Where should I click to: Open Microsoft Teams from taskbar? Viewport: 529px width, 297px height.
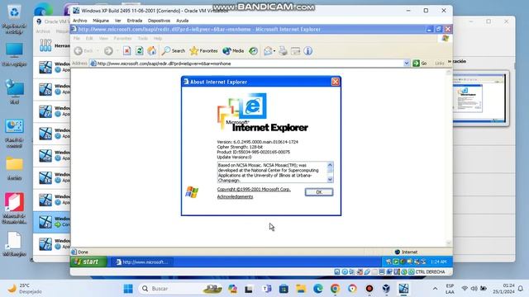click(266, 289)
